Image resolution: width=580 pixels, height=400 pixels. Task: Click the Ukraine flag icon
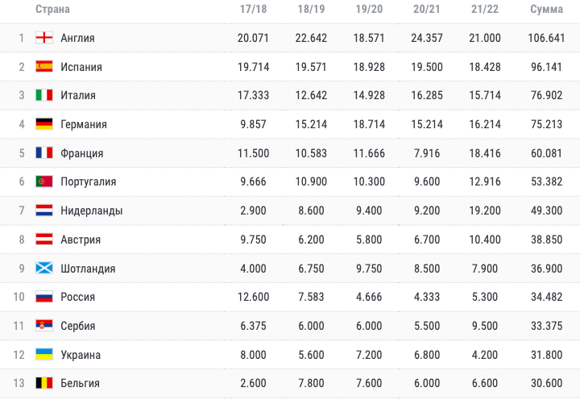44,355
